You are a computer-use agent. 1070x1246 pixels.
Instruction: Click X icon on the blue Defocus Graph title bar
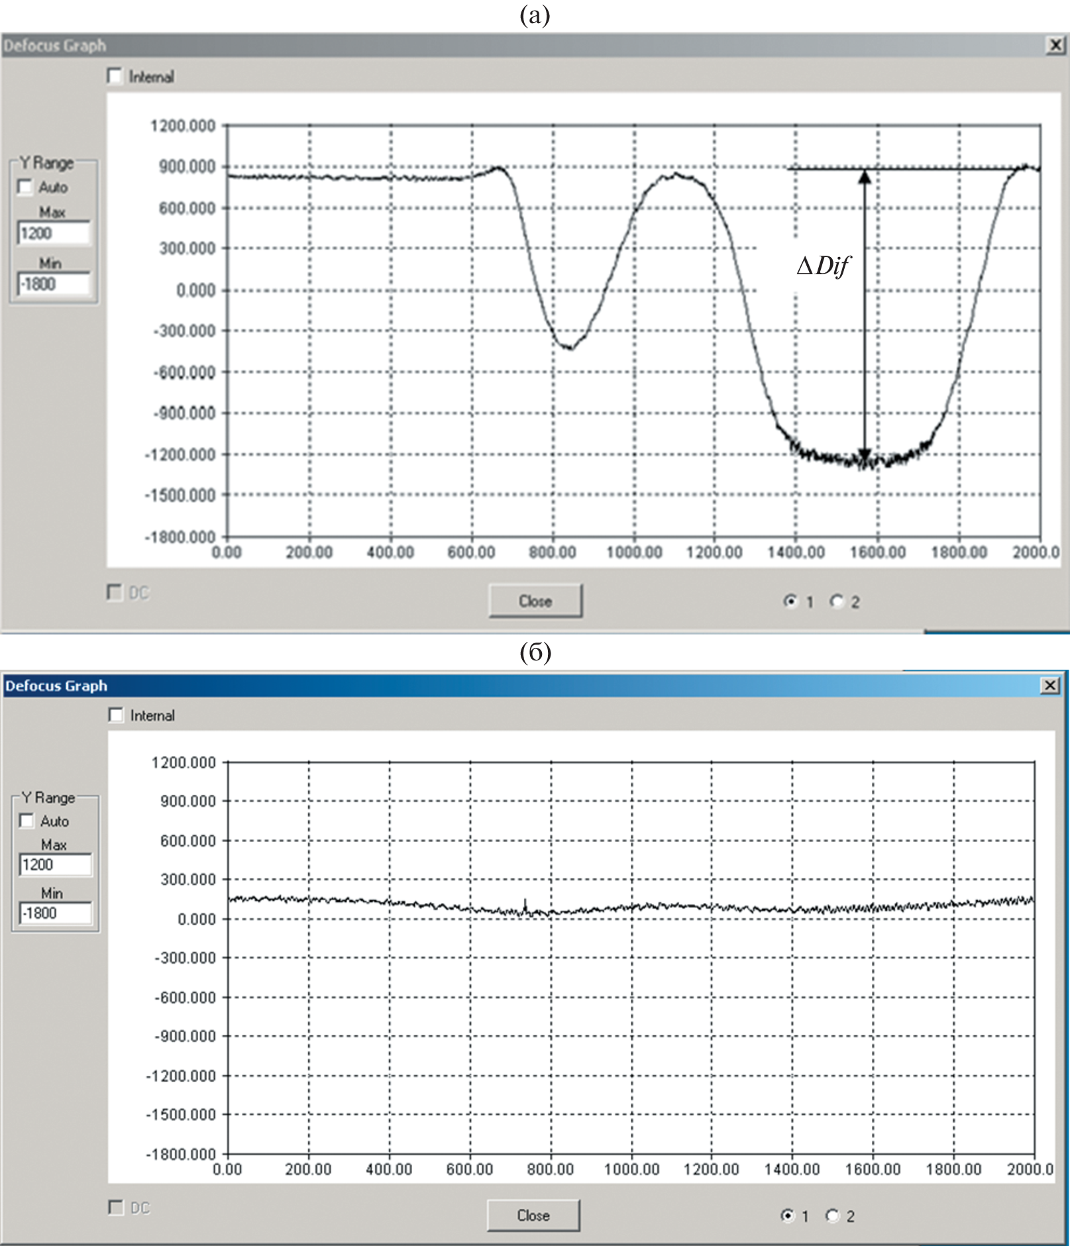coord(1050,685)
